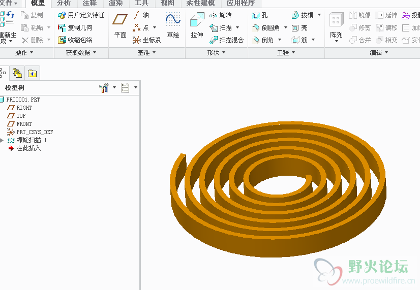Open the Editing (编辑) group dropdown
Image resolution: width=420 pixels, height=290 pixels.
coord(379,52)
